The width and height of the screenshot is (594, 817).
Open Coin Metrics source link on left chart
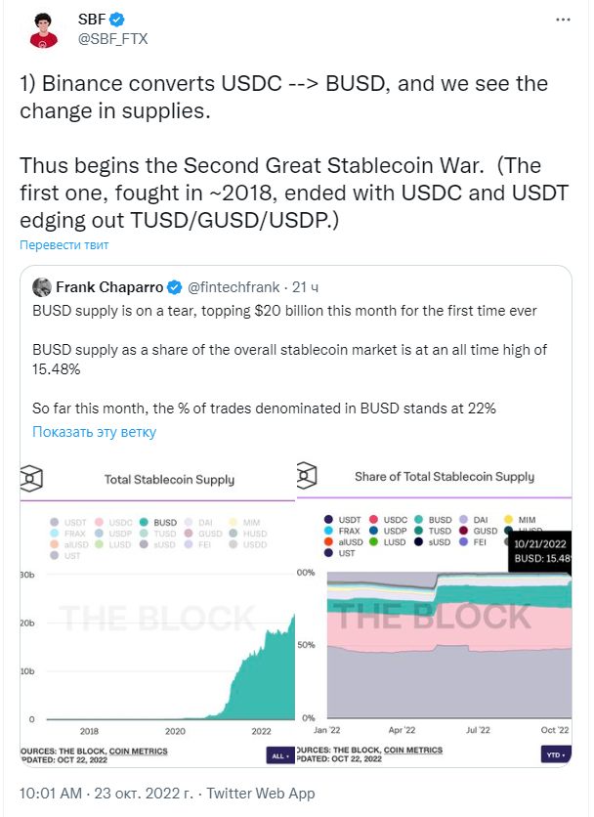tap(139, 751)
